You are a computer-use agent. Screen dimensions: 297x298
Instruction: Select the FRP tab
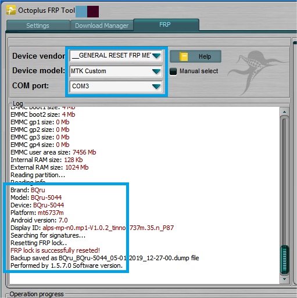pos(166,24)
